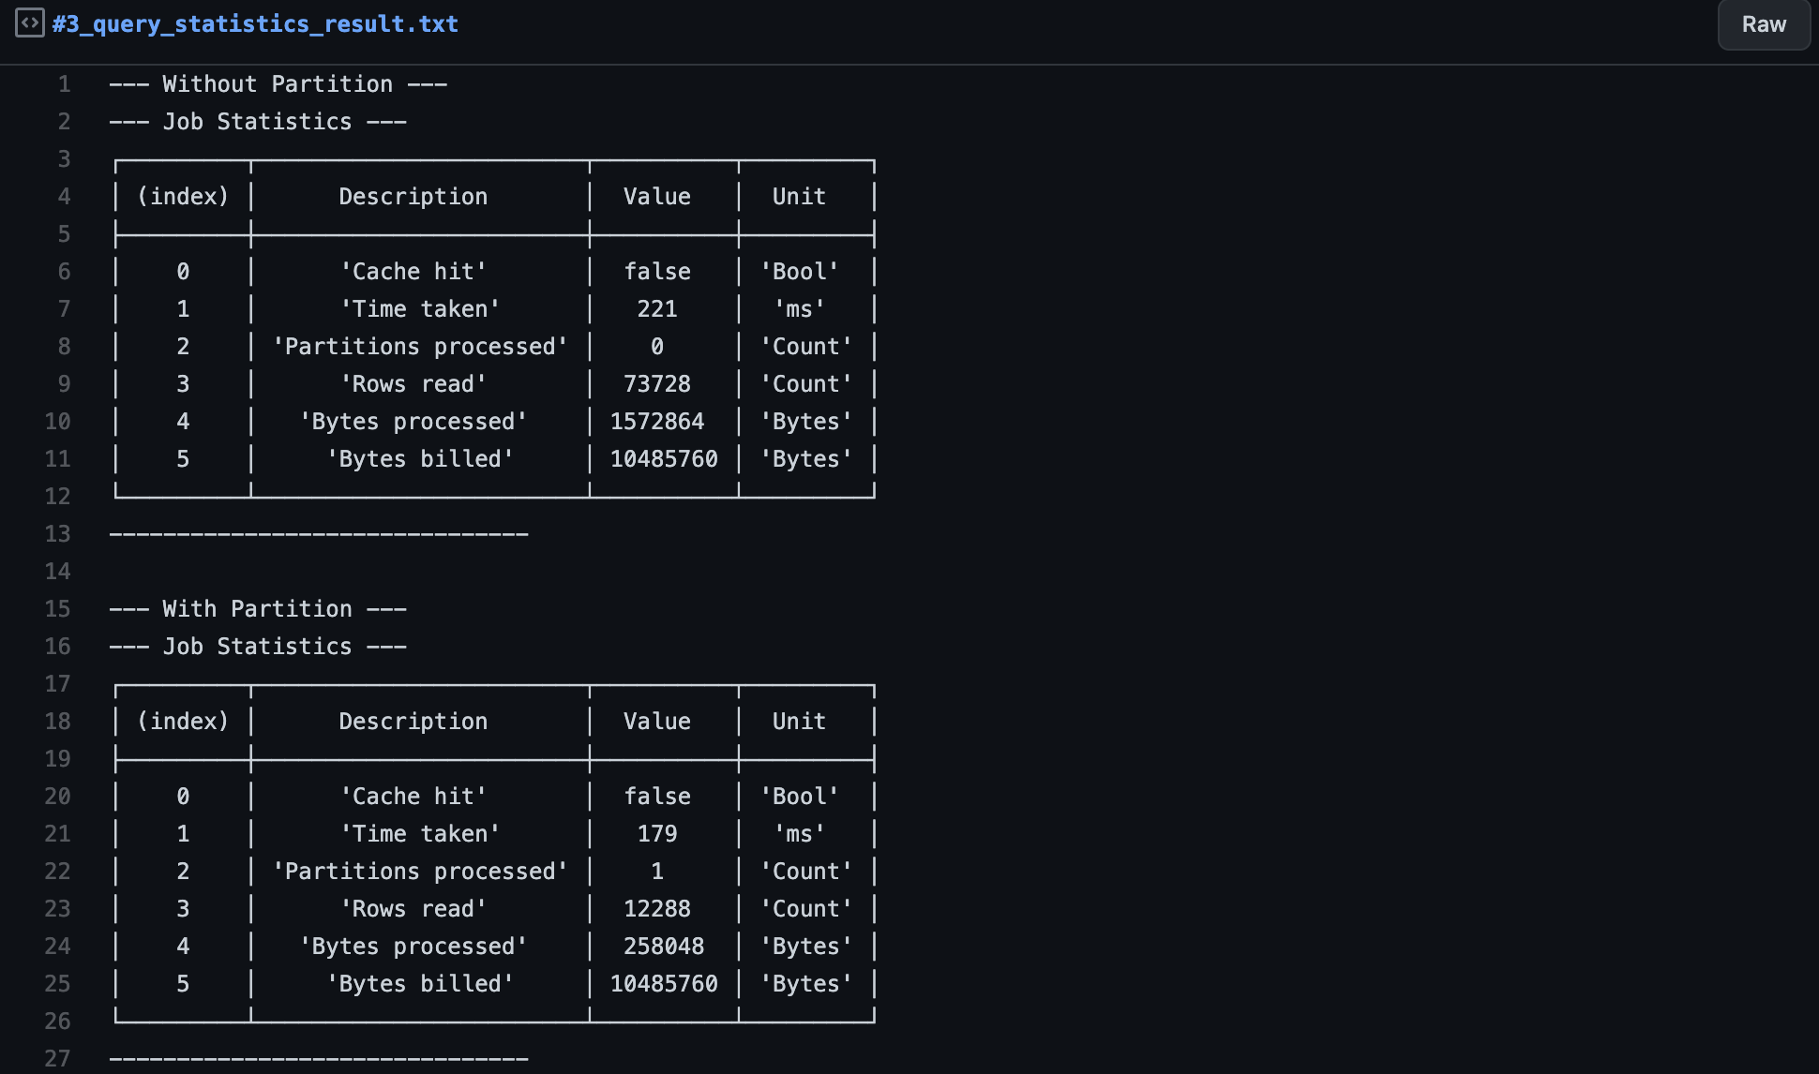Image resolution: width=1819 pixels, height=1074 pixels.
Task: Click 'Partitions processed' text on line 8
Action: pos(420,347)
